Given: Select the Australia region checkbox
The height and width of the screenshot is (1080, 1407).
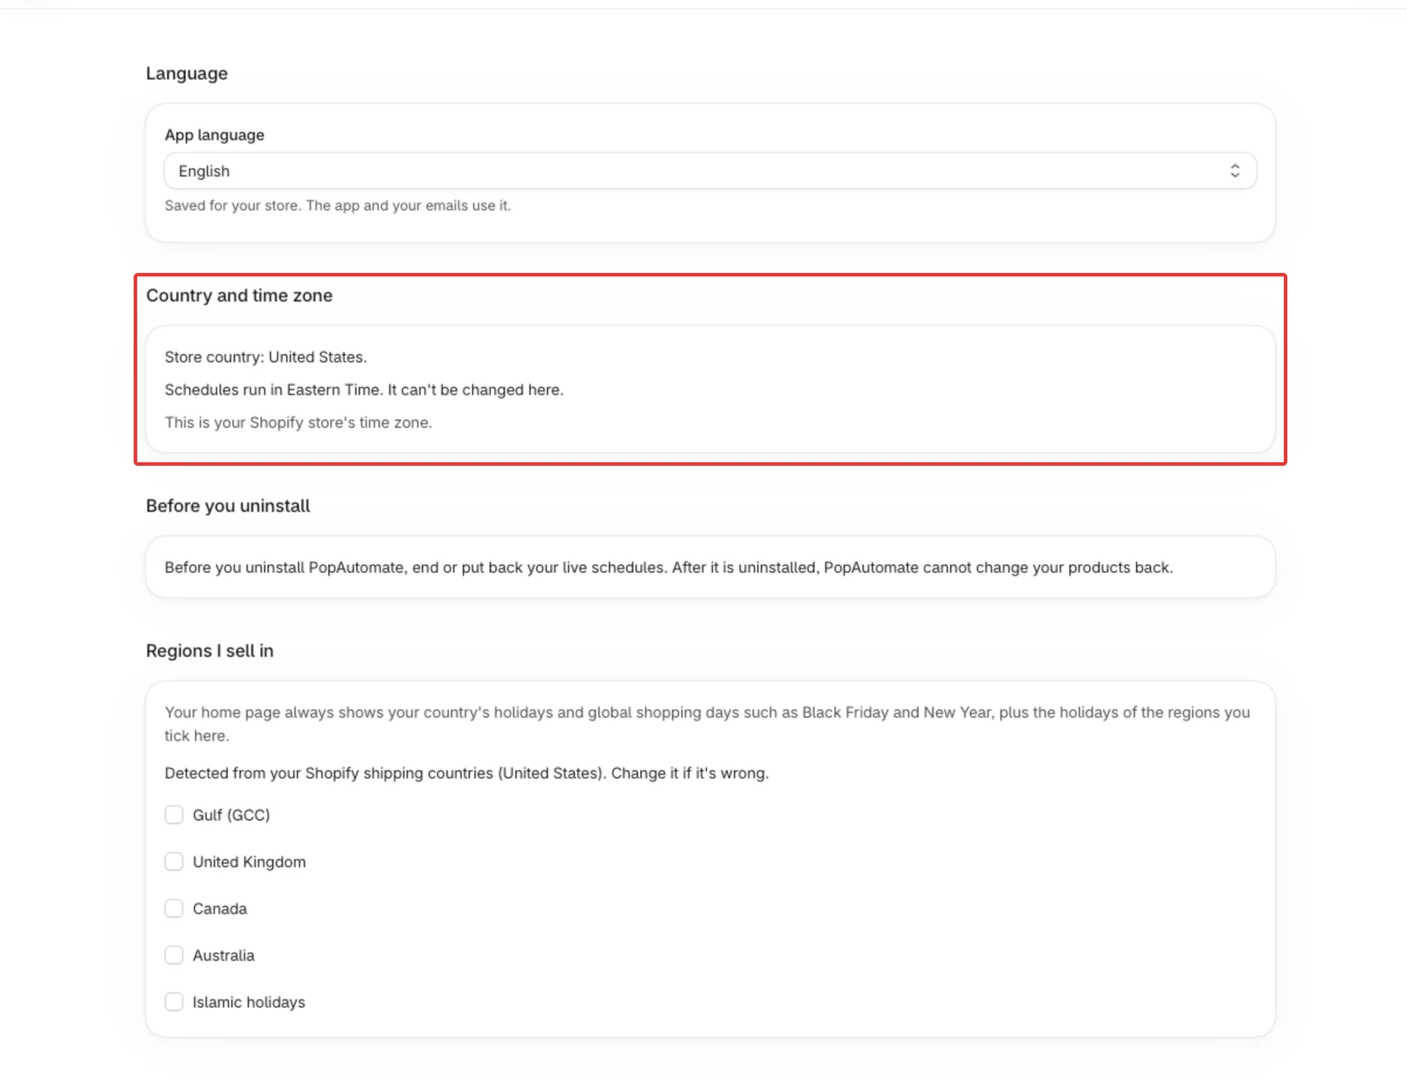Looking at the screenshot, I should (x=174, y=955).
